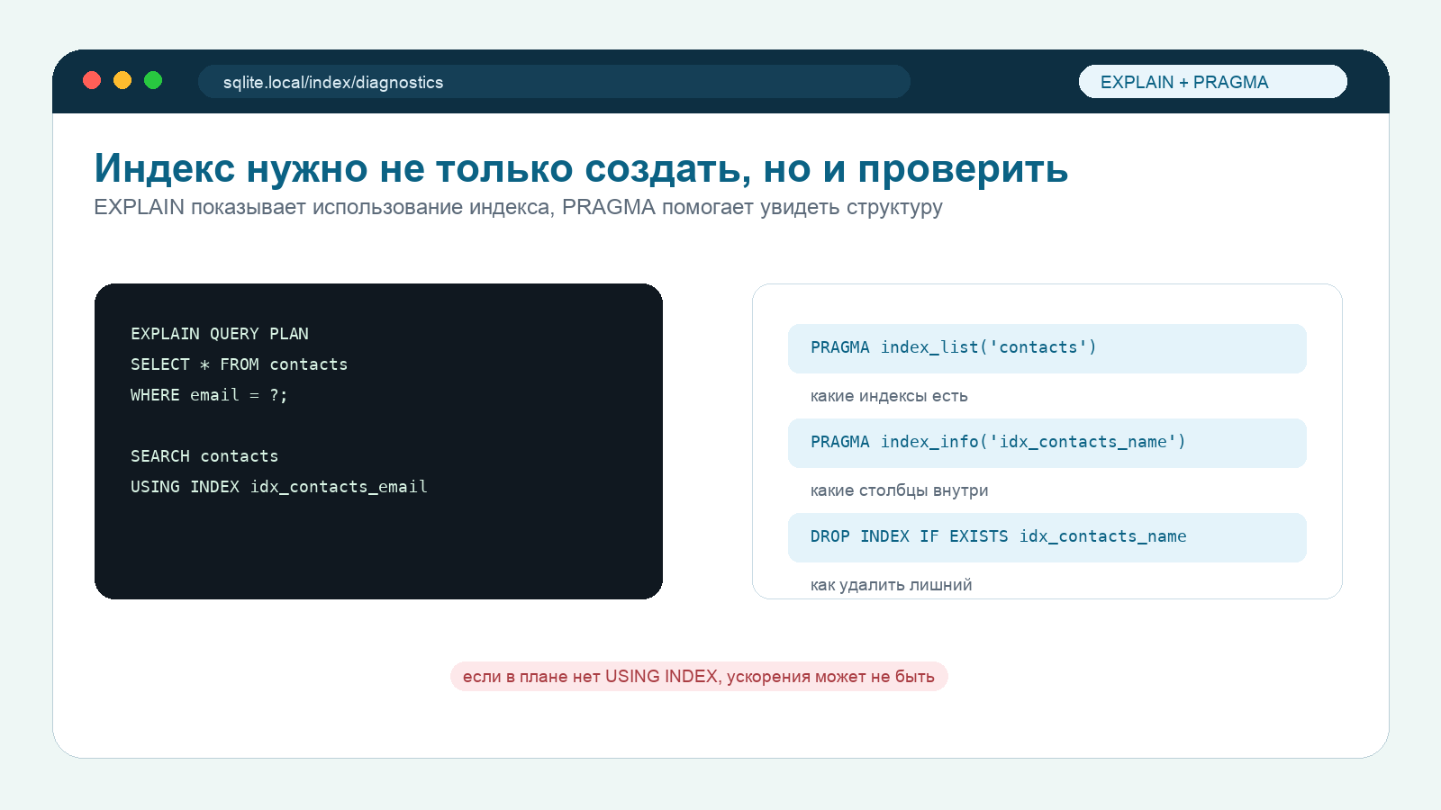
Task: Click the red warning note about USING INDEX
Action: pyautogui.click(x=699, y=677)
